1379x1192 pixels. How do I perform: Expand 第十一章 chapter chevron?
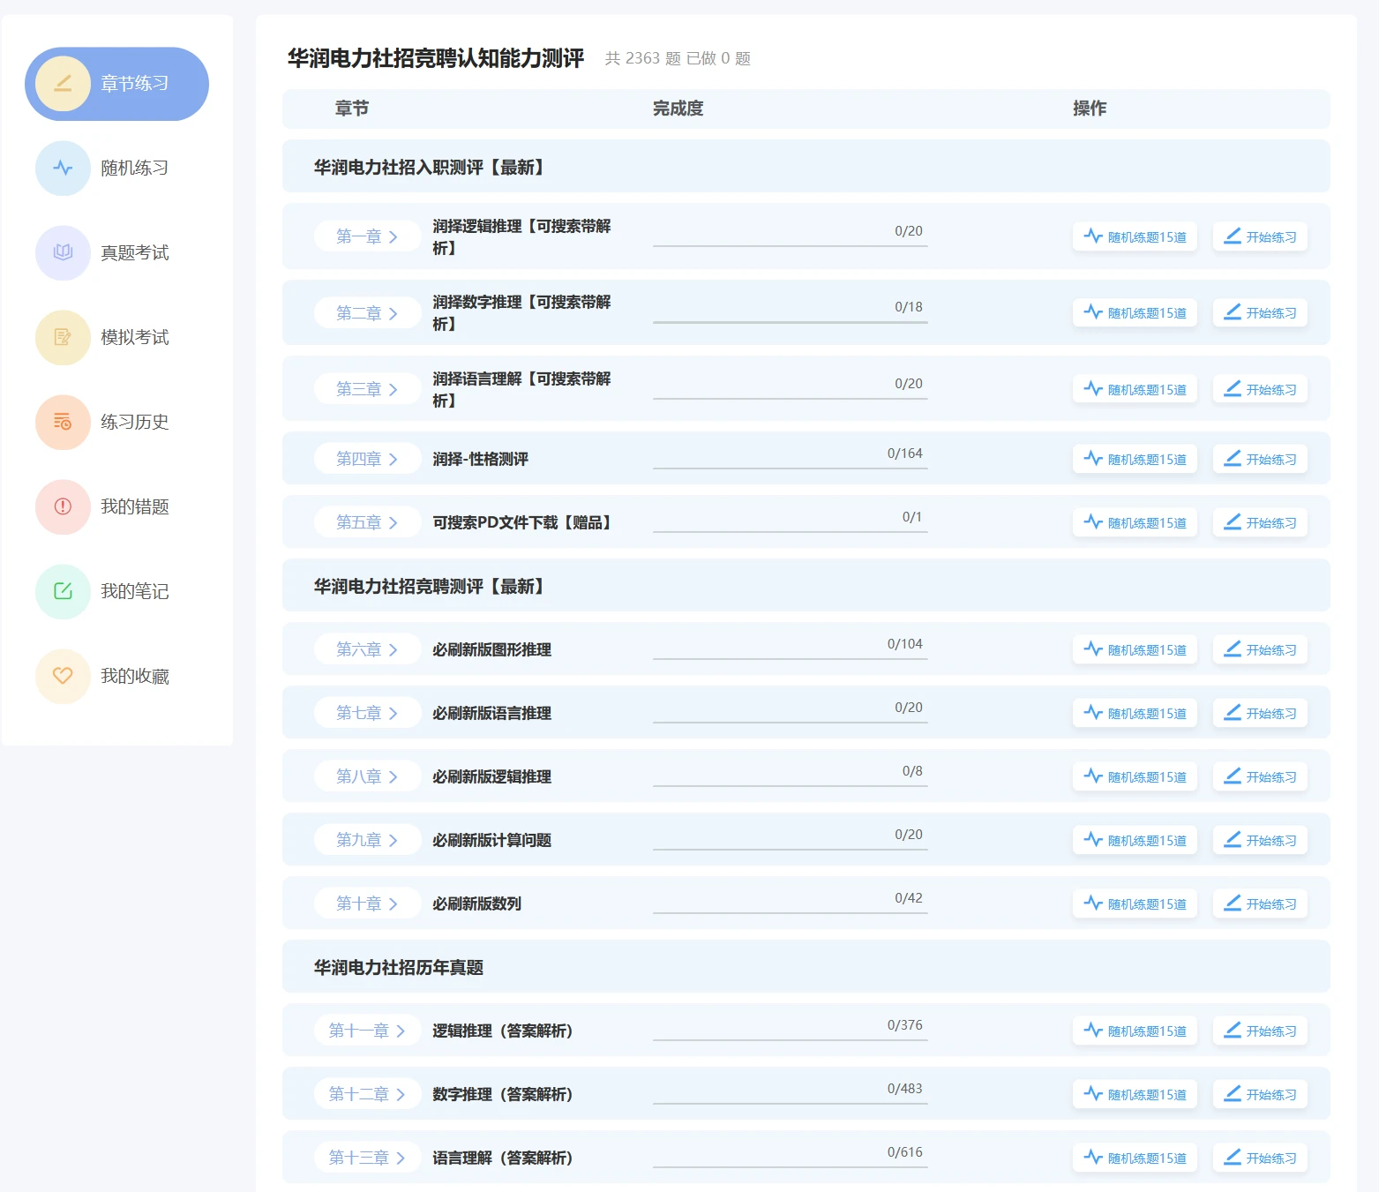pyautogui.click(x=400, y=1031)
